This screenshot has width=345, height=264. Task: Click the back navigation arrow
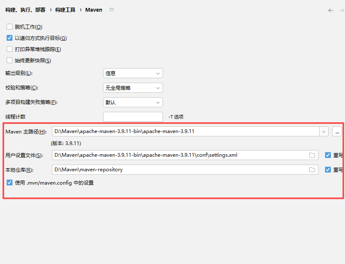[330, 10]
